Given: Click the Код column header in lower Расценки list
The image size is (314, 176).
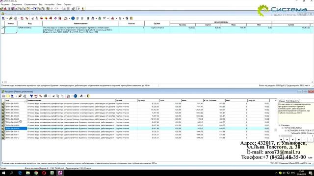Looking at the screenshot, I should (x=16, y=100).
